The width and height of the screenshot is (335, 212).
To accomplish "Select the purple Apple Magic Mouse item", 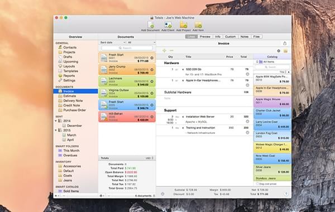I will coord(272,102).
